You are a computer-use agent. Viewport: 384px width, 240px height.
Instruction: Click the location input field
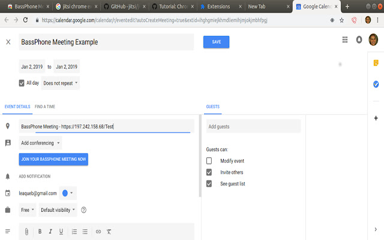point(107,127)
